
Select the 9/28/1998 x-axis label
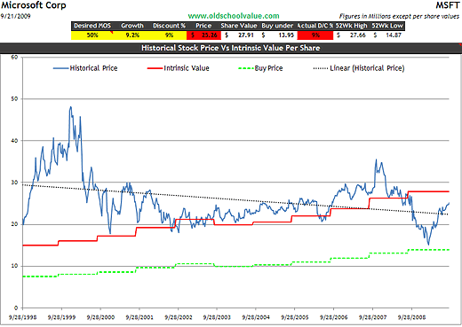(23, 317)
